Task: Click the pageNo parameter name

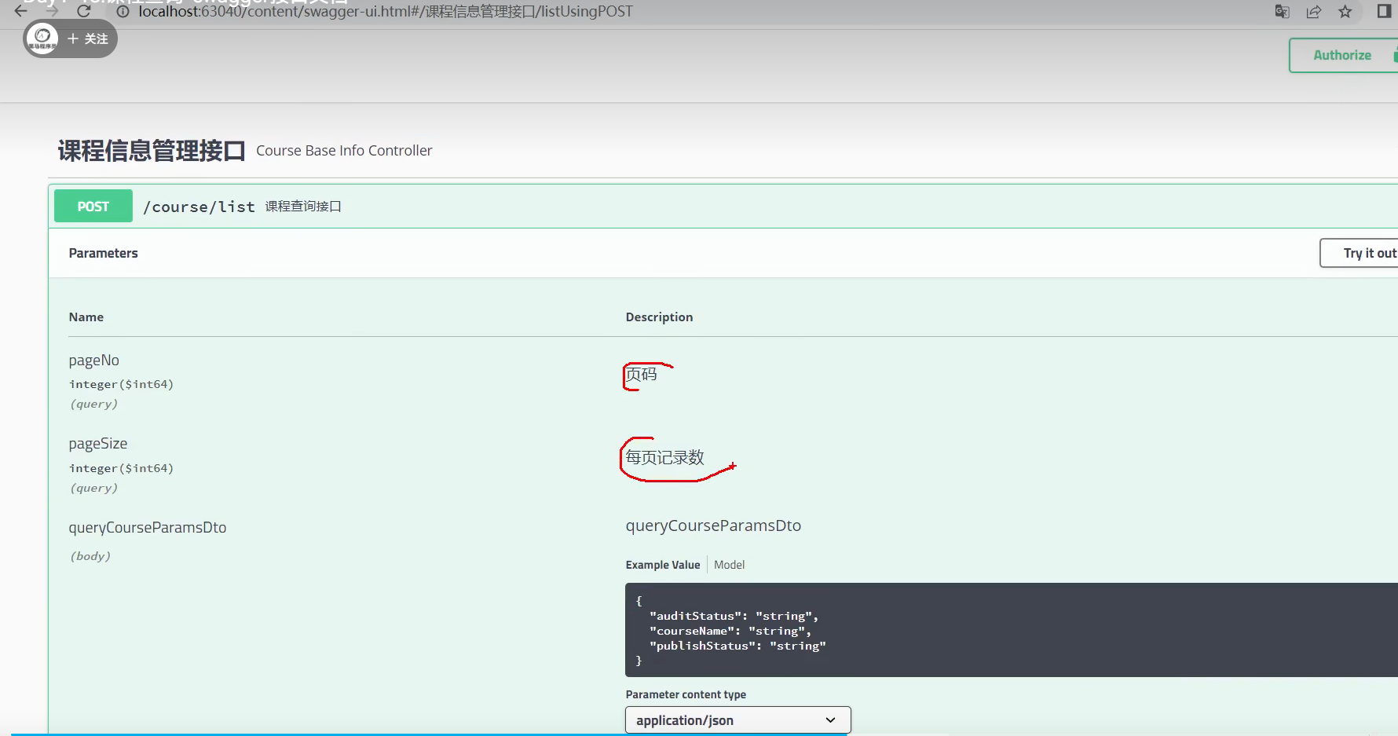Action: (x=94, y=361)
